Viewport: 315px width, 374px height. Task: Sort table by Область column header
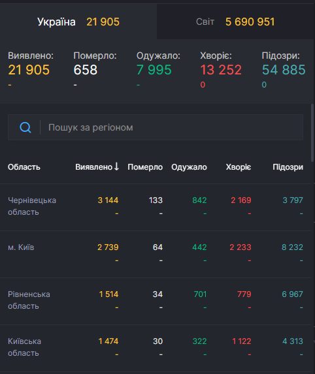pyautogui.click(x=24, y=167)
